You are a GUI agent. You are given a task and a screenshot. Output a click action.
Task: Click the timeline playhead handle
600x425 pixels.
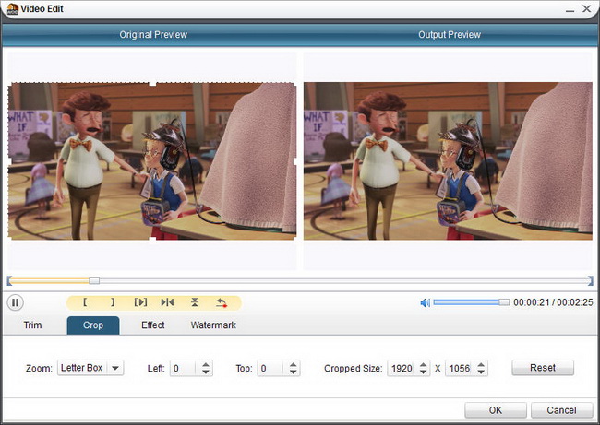[94, 281]
